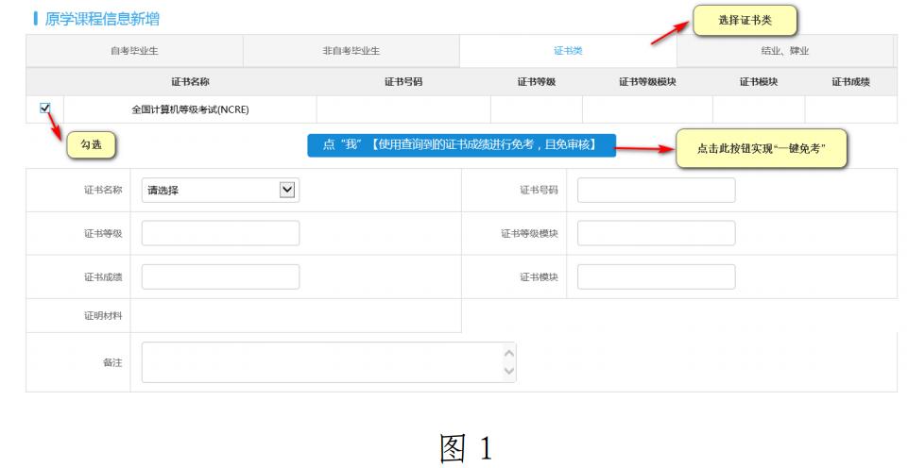Expand the 证书名称 请选择 dropdown

click(x=220, y=190)
